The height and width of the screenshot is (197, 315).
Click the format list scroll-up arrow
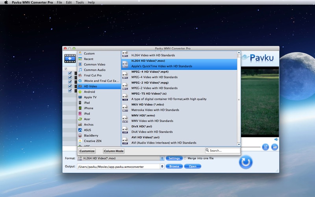coord(239,53)
